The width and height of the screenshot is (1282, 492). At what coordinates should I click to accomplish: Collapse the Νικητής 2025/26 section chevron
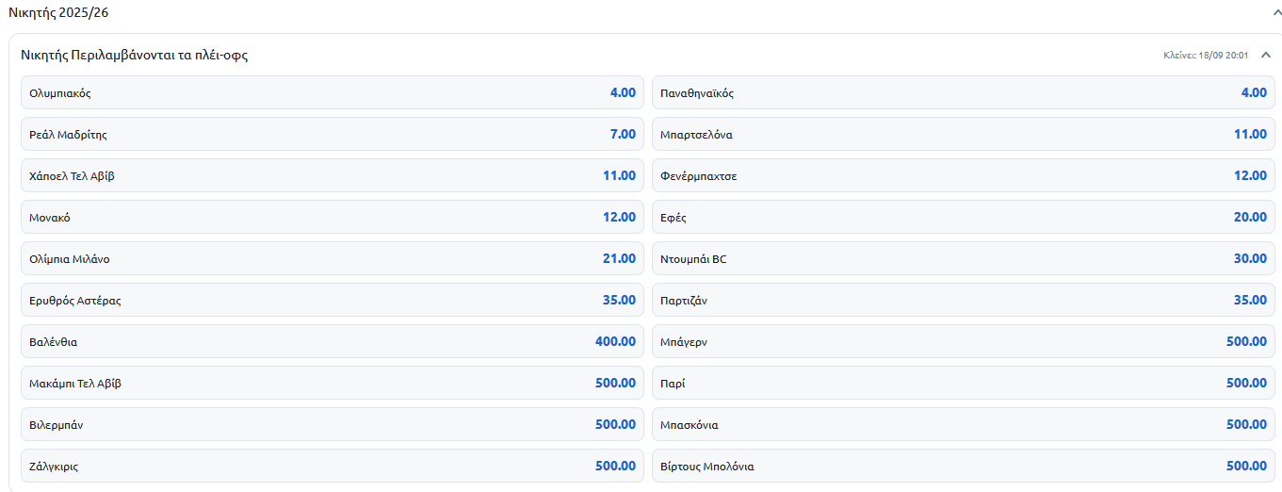click(1275, 13)
